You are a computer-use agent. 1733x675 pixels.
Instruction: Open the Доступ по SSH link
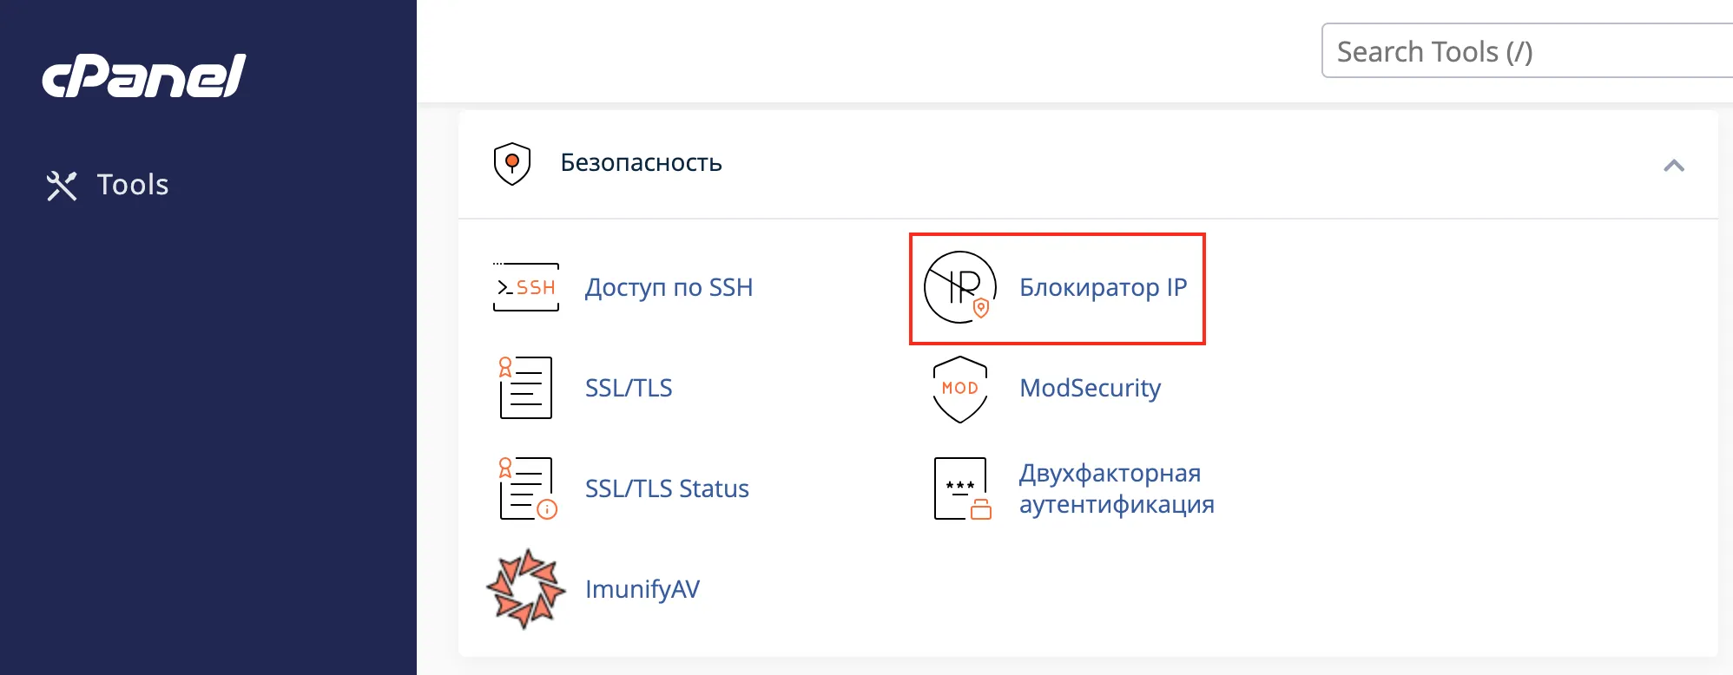point(669,287)
